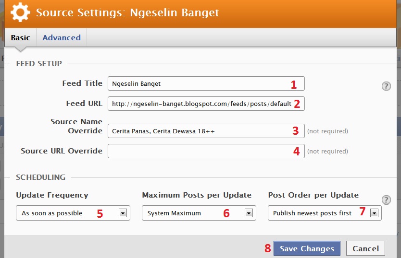The image size is (401, 258).
Task: Click the Source URL Override label
Action: [x=62, y=151]
